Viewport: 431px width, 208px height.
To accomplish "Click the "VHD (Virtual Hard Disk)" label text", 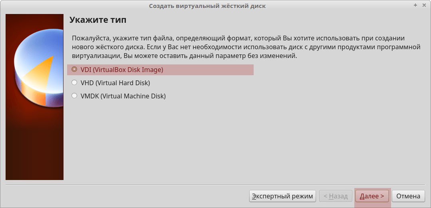I will click(115, 83).
